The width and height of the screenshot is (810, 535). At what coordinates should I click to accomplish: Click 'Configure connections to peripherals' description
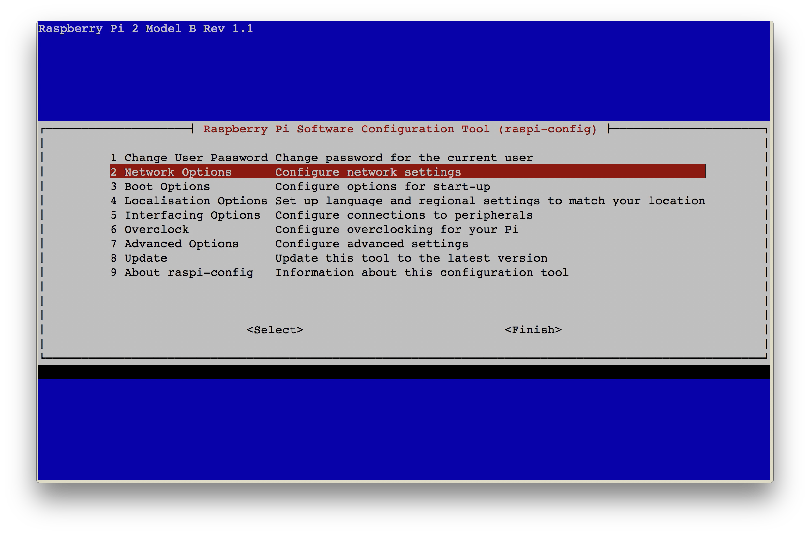pos(404,215)
